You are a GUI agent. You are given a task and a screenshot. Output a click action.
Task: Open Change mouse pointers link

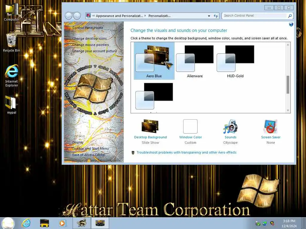(91, 45)
